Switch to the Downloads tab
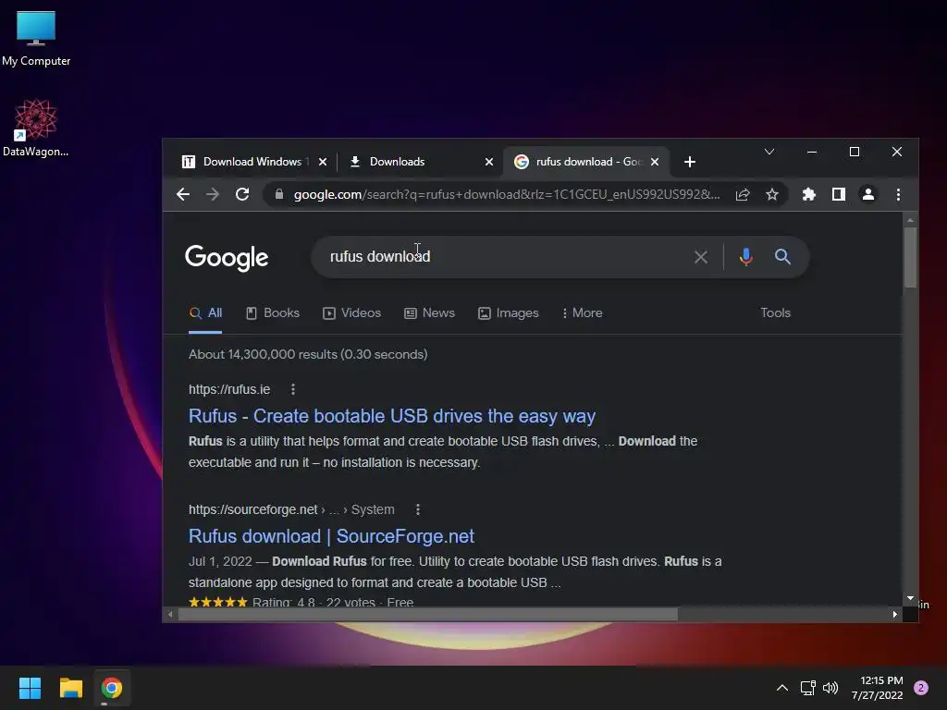This screenshot has width=947, height=710. point(421,162)
